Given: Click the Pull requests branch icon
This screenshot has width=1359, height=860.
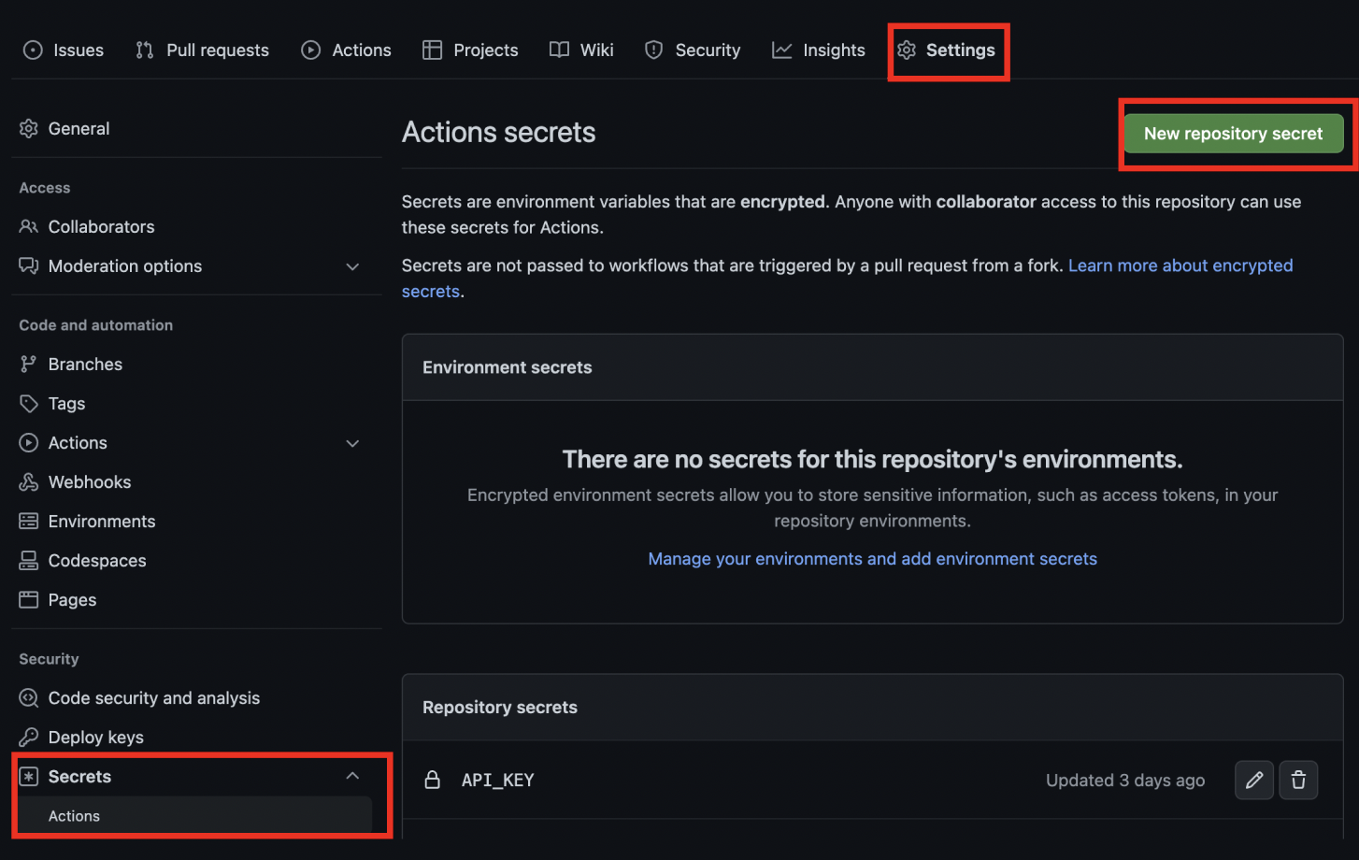Looking at the screenshot, I should click(x=145, y=50).
